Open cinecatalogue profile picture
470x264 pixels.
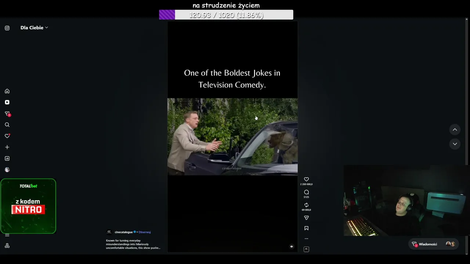click(x=109, y=232)
